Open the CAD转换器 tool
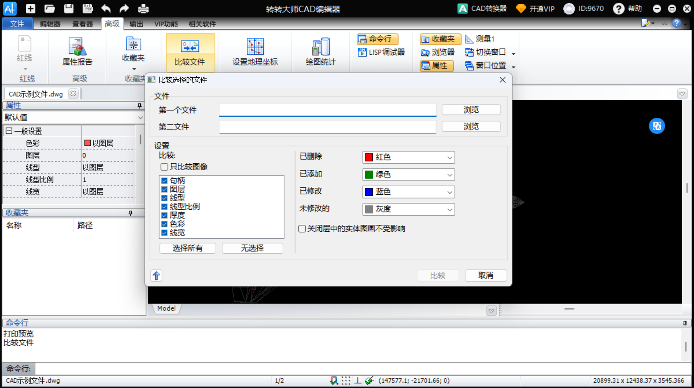Screen dimensions: 694x388 pyautogui.click(x=482, y=8)
